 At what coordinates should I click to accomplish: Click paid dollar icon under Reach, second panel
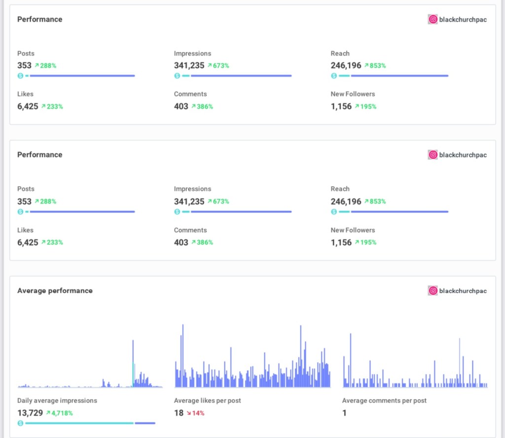(x=334, y=212)
